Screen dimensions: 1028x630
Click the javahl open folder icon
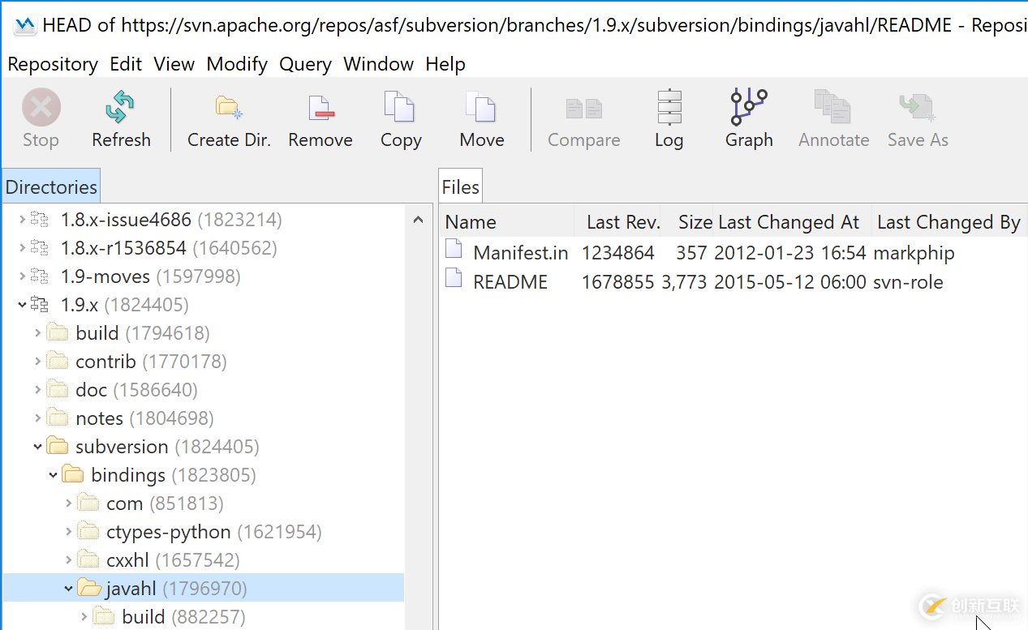pos(89,588)
